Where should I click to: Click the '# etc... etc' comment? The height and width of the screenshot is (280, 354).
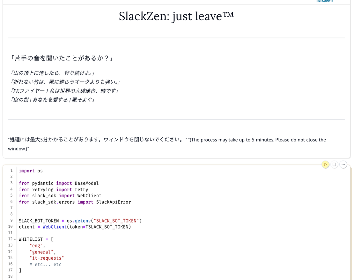point(45,264)
